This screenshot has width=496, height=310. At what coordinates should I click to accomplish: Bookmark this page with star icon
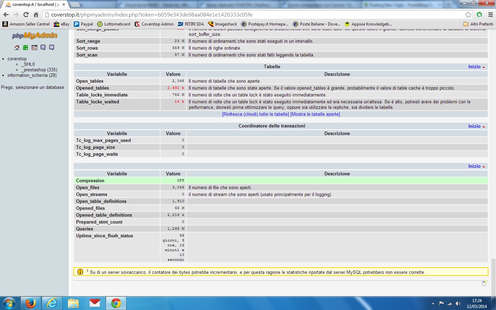tap(468, 15)
